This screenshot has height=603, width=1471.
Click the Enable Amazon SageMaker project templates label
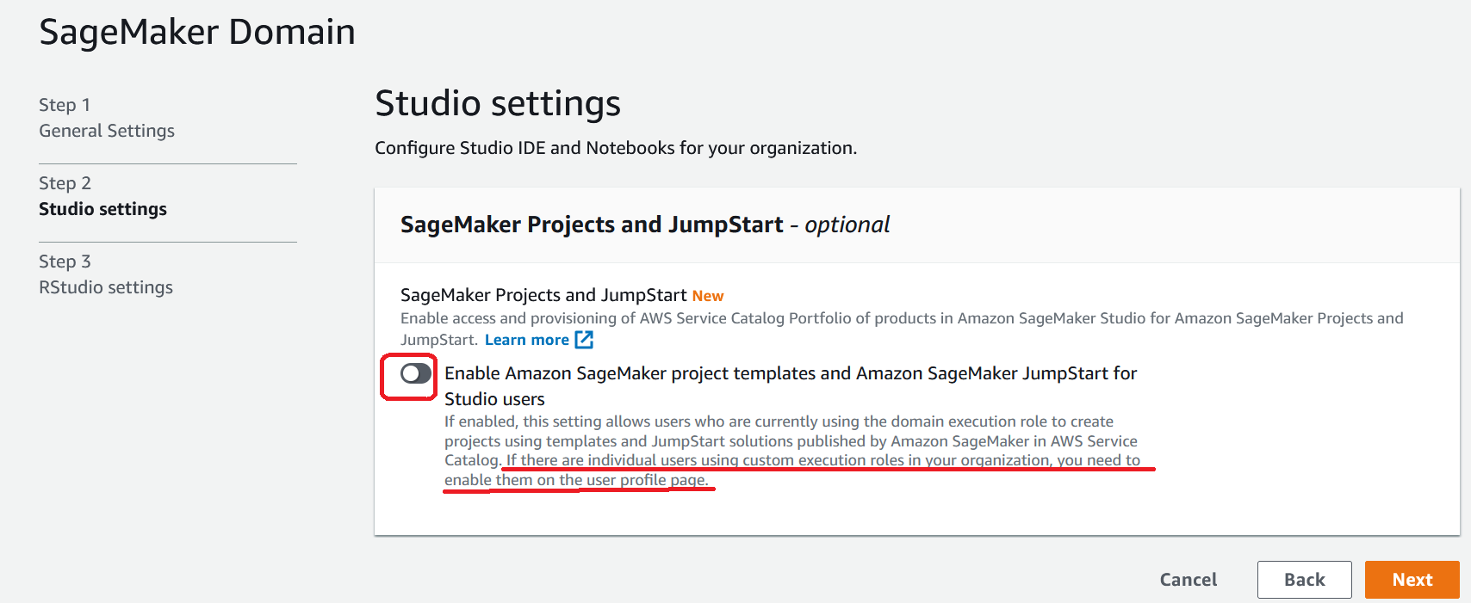(x=791, y=386)
